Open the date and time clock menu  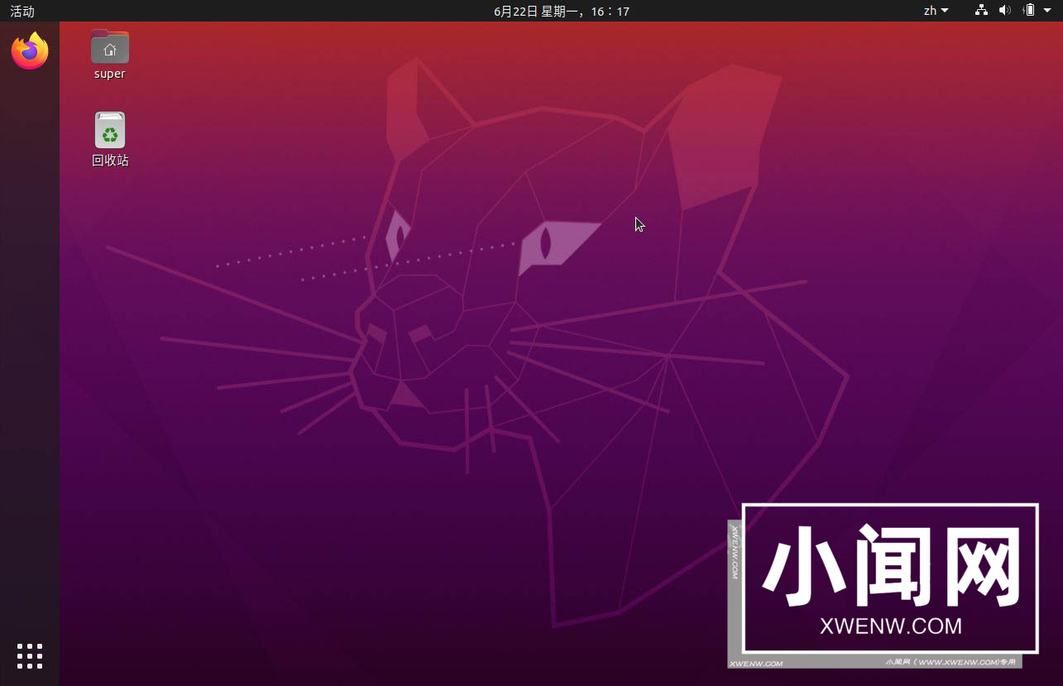click(562, 11)
